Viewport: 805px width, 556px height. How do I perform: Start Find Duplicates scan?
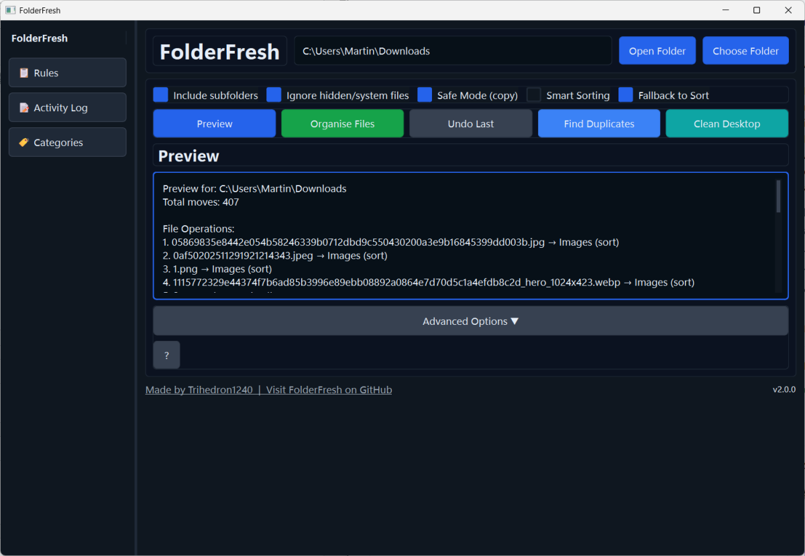click(x=598, y=123)
